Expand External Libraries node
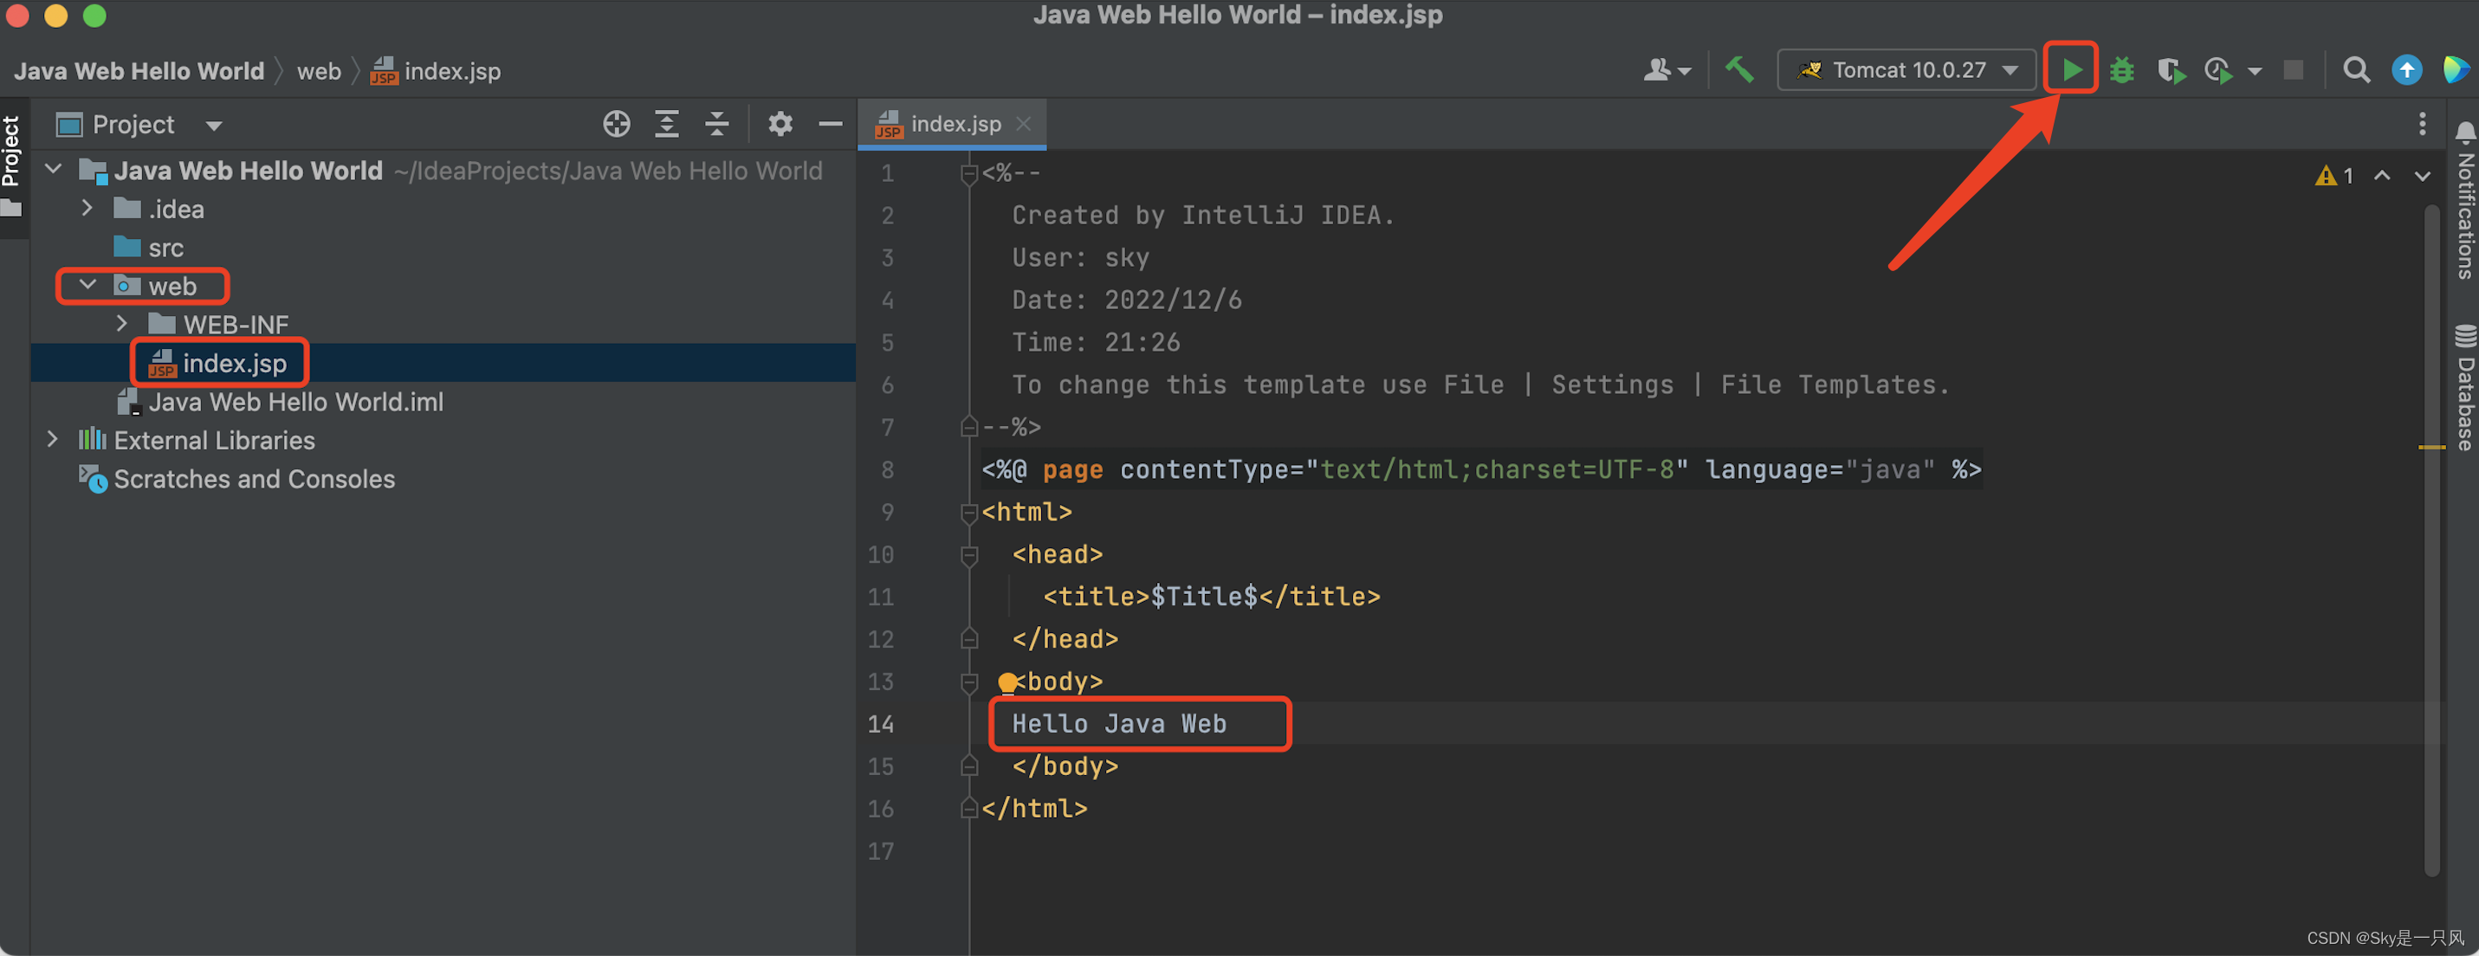 click(53, 440)
